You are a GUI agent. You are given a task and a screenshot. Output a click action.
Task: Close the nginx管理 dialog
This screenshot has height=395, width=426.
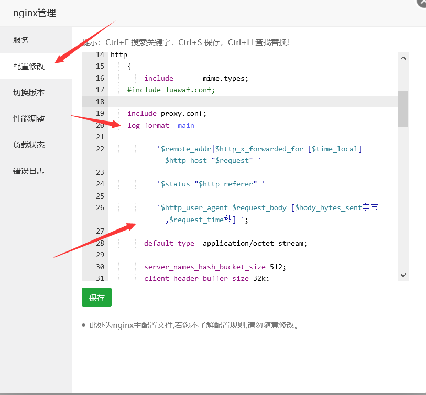coord(422,2)
